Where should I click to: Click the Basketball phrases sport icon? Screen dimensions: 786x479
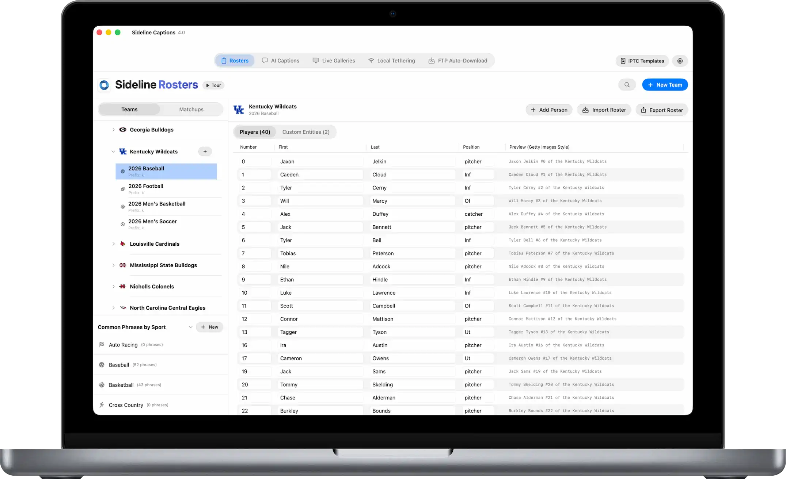click(102, 385)
